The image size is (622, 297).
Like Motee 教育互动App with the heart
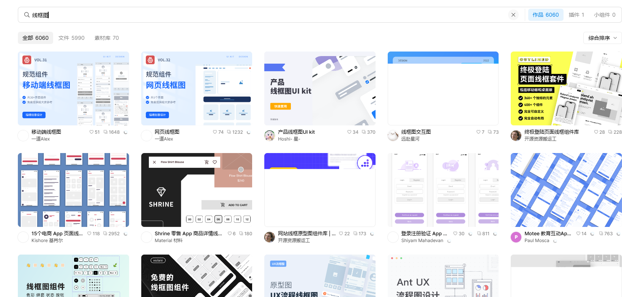click(x=578, y=234)
